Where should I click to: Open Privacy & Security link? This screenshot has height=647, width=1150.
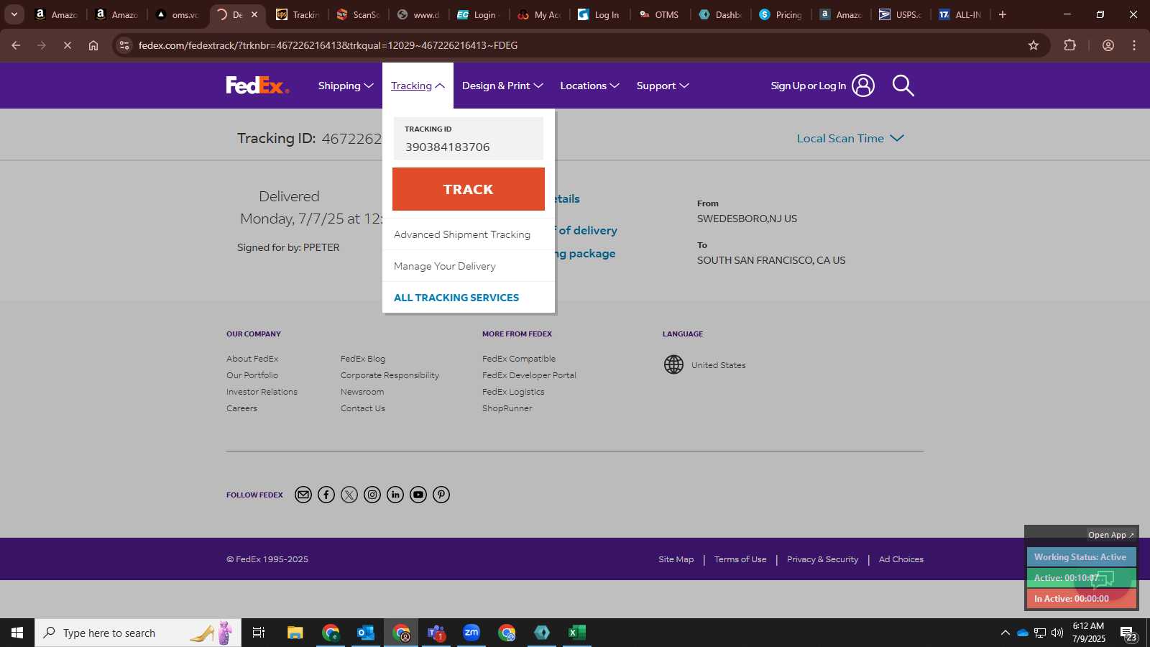click(x=822, y=559)
